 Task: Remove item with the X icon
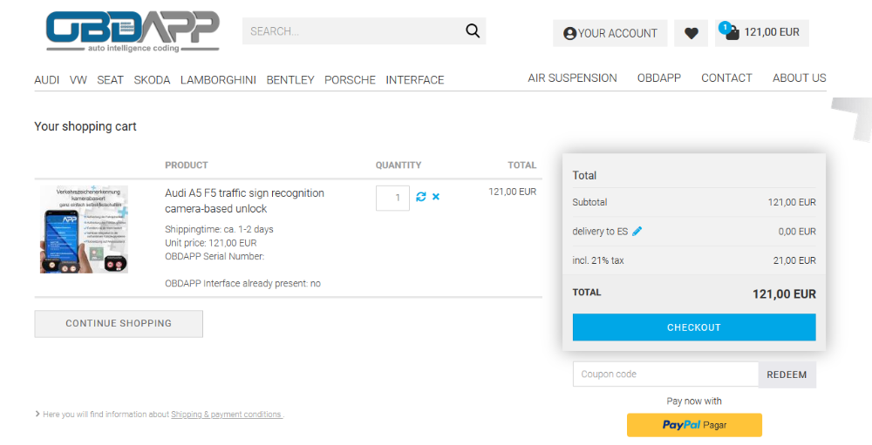click(x=436, y=197)
